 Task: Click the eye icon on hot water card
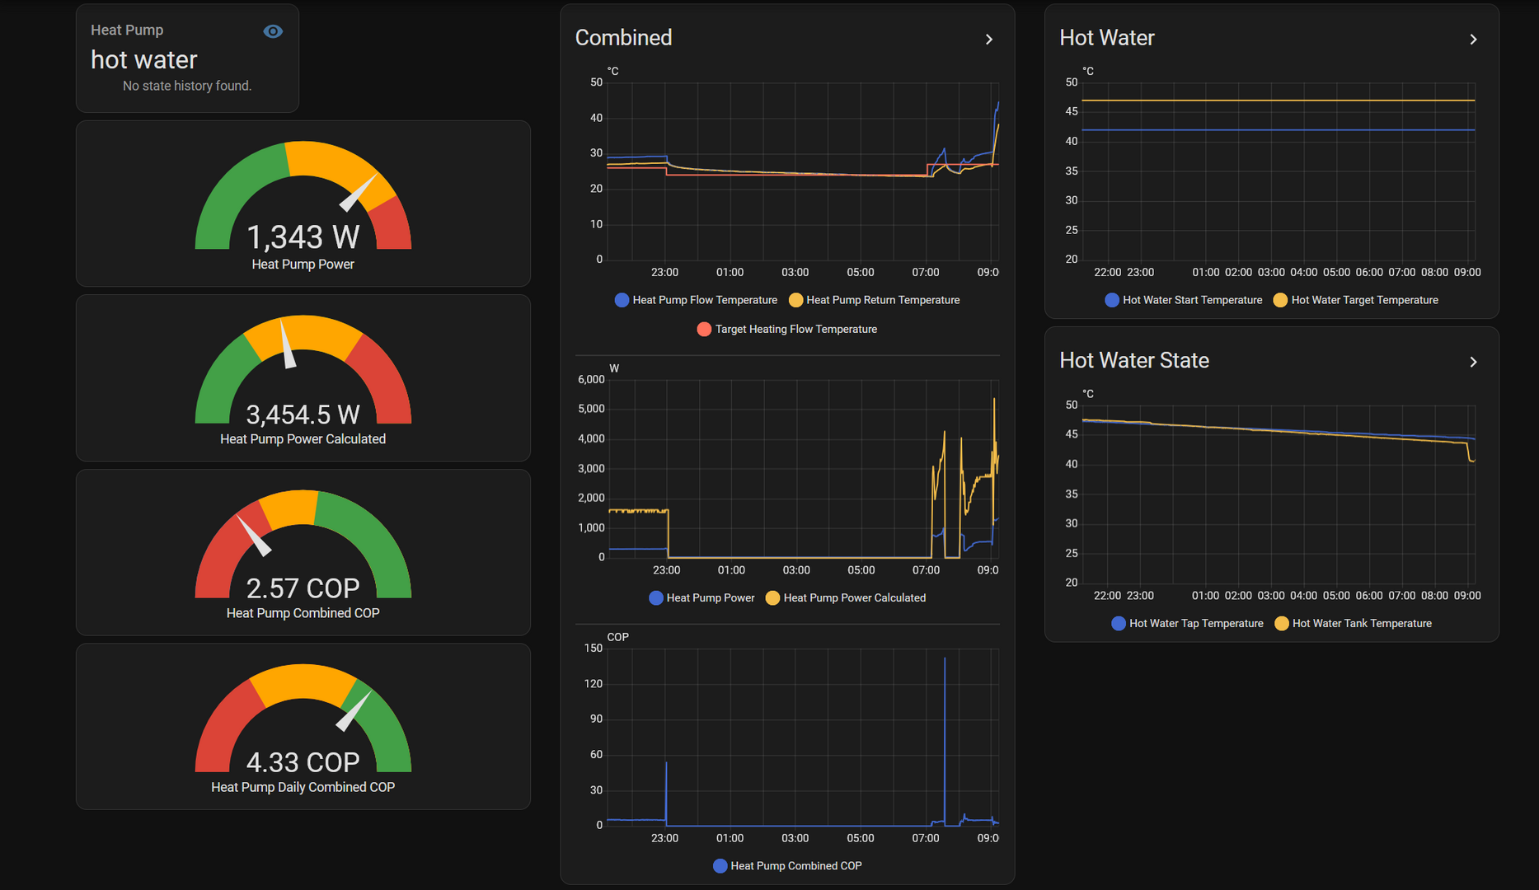[x=273, y=31]
